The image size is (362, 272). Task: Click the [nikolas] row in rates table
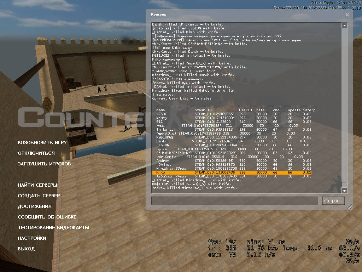pyautogui.click(x=234, y=130)
